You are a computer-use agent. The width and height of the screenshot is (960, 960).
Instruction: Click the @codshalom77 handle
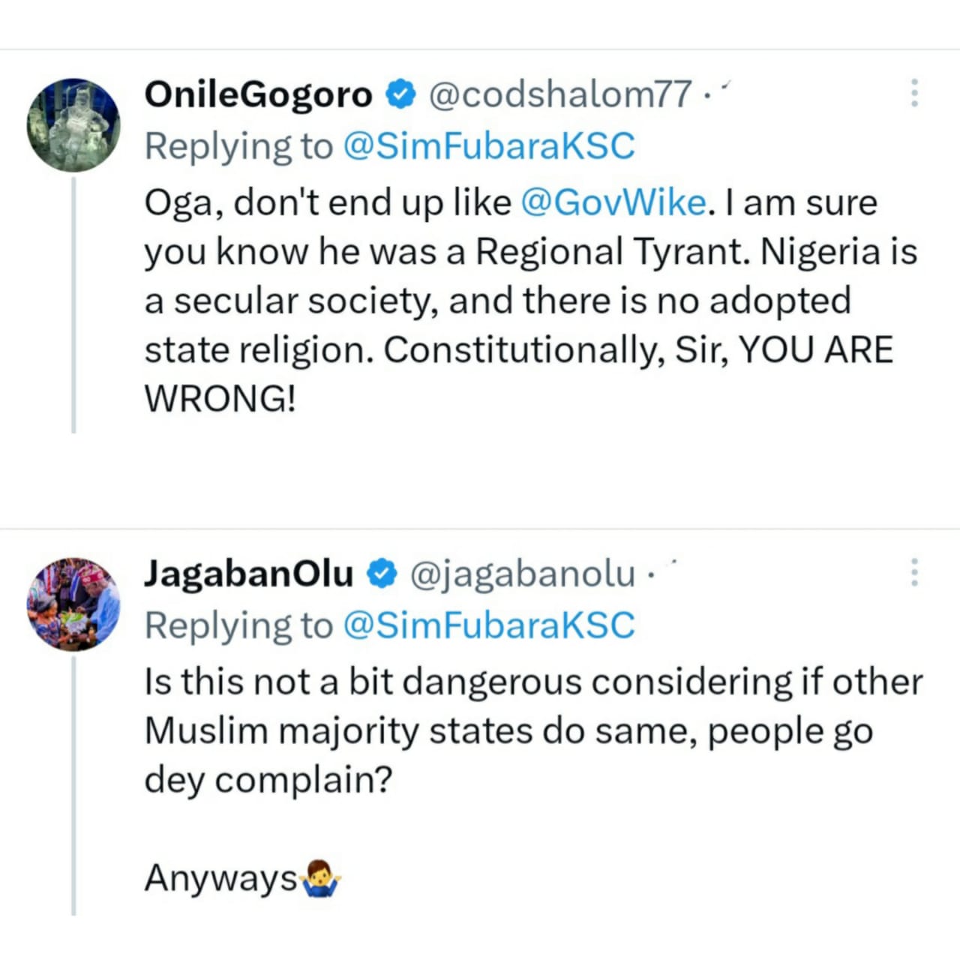point(559,94)
